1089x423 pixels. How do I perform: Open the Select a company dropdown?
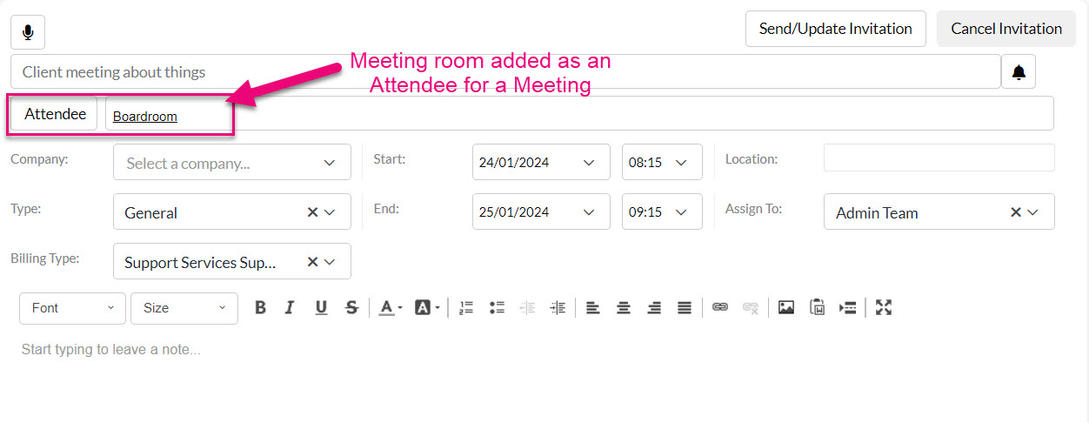[232, 163]
